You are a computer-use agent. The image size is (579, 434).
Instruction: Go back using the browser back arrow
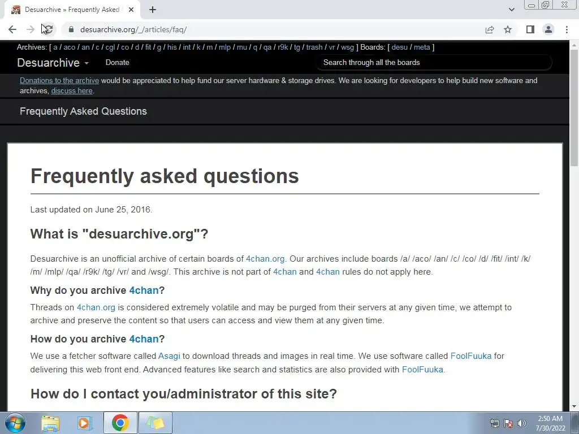tap(12, 29)
